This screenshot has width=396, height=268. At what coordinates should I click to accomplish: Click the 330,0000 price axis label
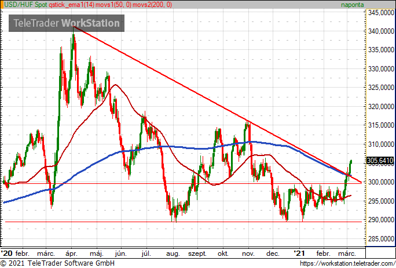point(381,69)
